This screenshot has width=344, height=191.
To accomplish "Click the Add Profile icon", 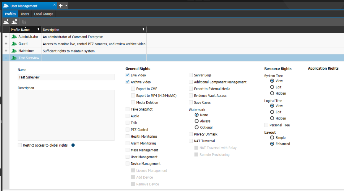I will pyautogui.click(x=6, y=22).
